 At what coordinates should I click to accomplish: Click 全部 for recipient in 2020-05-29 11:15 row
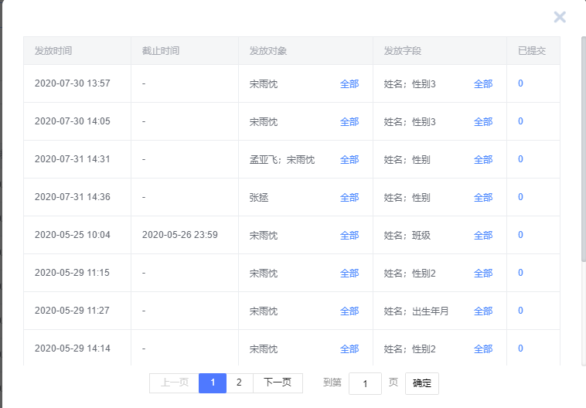pos(349,273)
